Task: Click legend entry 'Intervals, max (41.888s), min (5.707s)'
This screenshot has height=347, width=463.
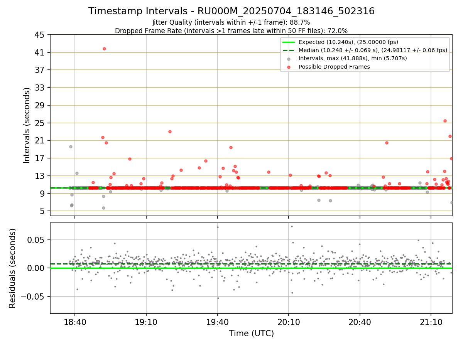Action: 353,58
